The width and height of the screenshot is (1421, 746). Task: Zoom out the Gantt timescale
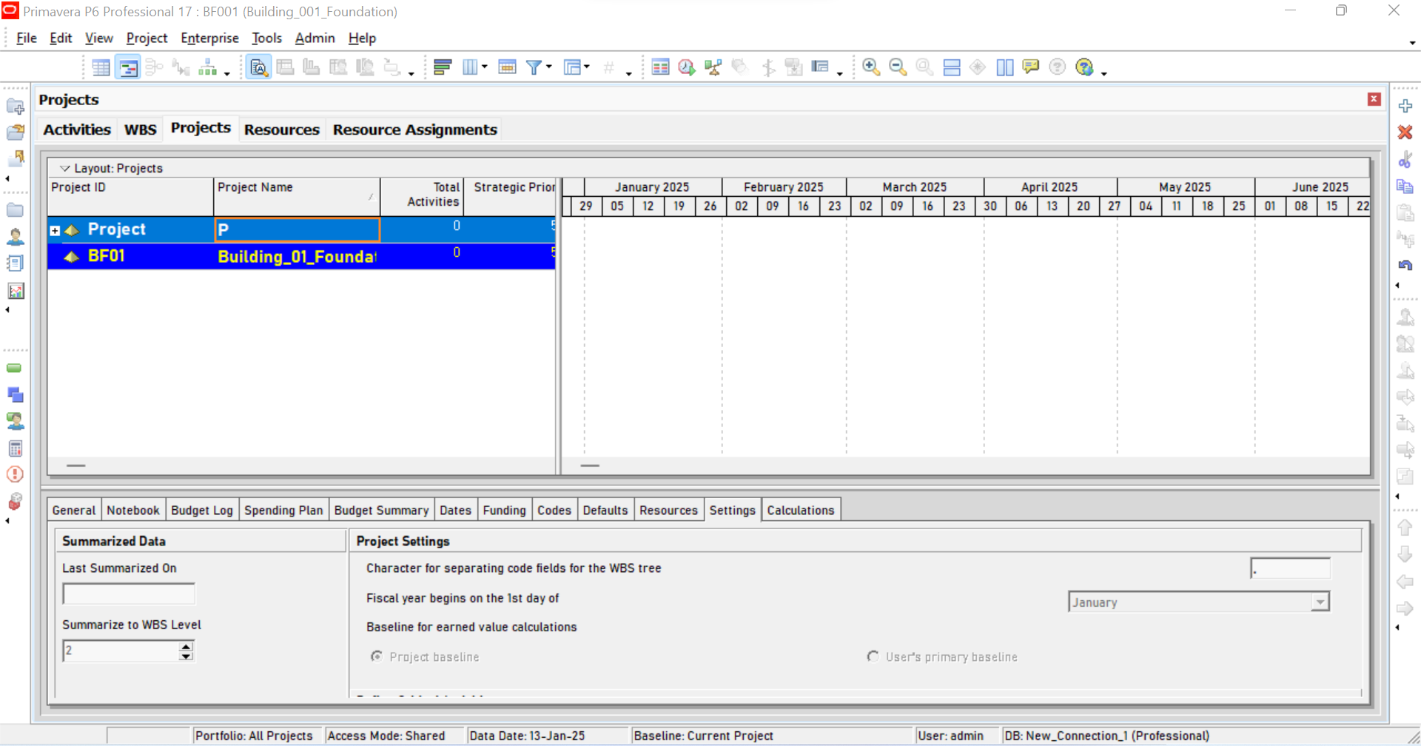click(898, 67)
